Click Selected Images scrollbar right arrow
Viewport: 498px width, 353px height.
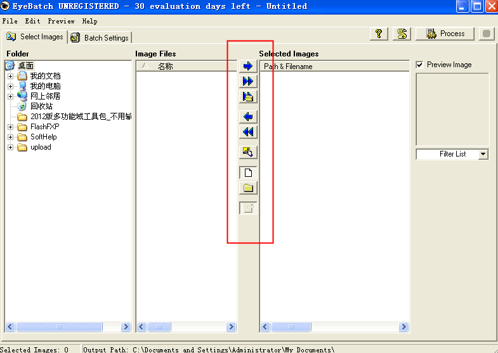click(403, 326)
